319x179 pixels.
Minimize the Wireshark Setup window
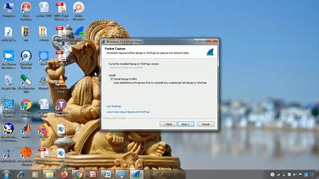point(197,41)
